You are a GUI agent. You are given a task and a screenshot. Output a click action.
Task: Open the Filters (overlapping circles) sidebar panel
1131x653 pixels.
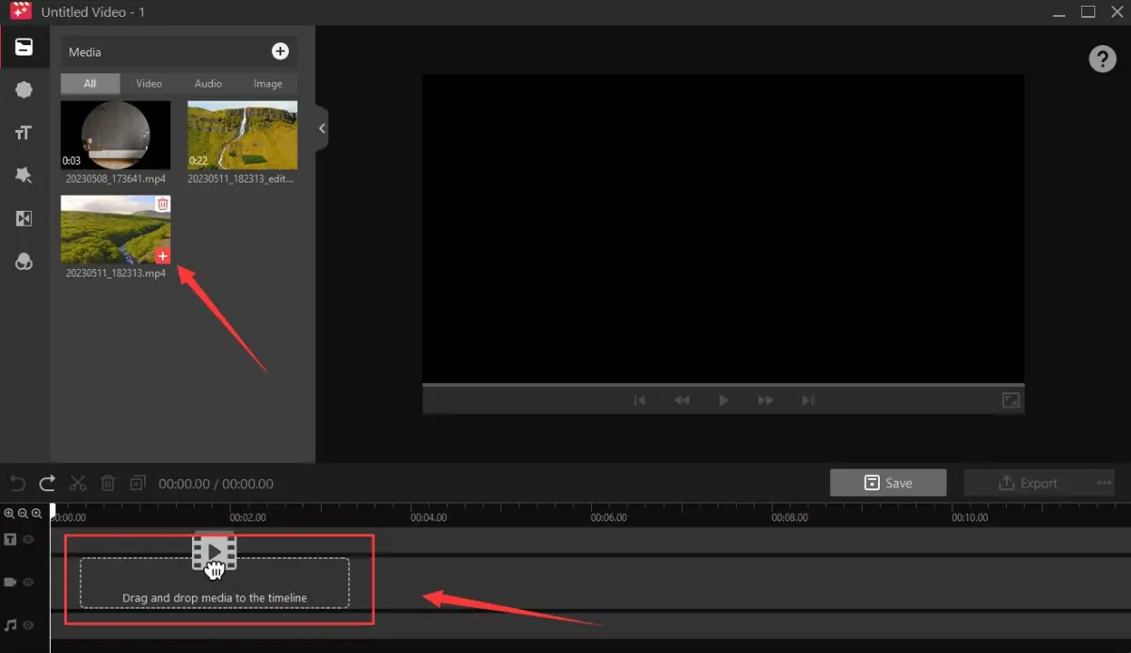tap(24, 262)
